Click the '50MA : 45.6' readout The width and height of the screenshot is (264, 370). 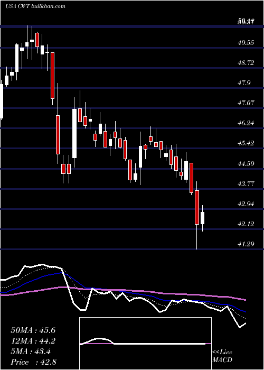click(x=33, y=330)
